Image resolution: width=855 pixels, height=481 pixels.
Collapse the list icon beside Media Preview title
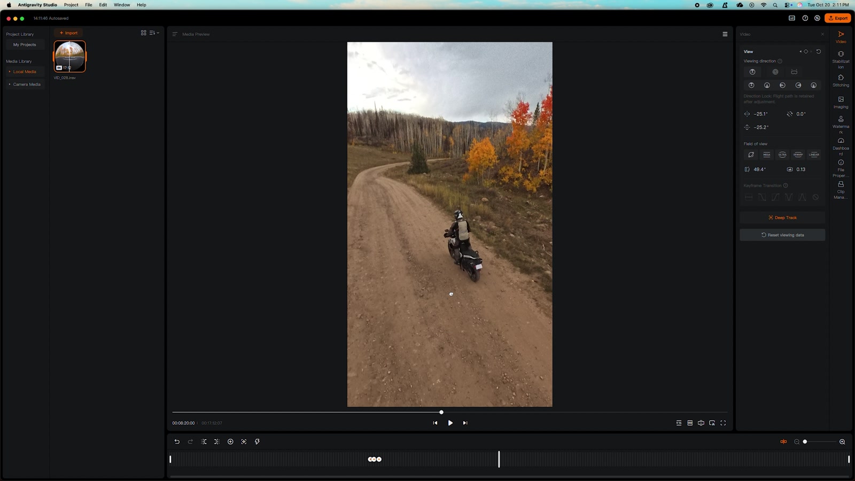point(175,34)
